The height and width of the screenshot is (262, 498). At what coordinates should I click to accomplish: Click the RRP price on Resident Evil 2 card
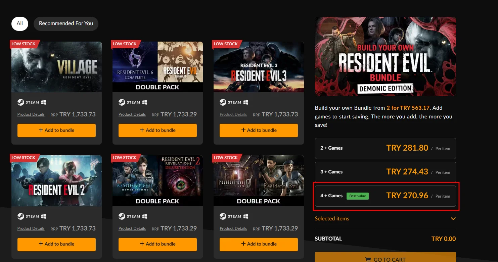(73, 228)
